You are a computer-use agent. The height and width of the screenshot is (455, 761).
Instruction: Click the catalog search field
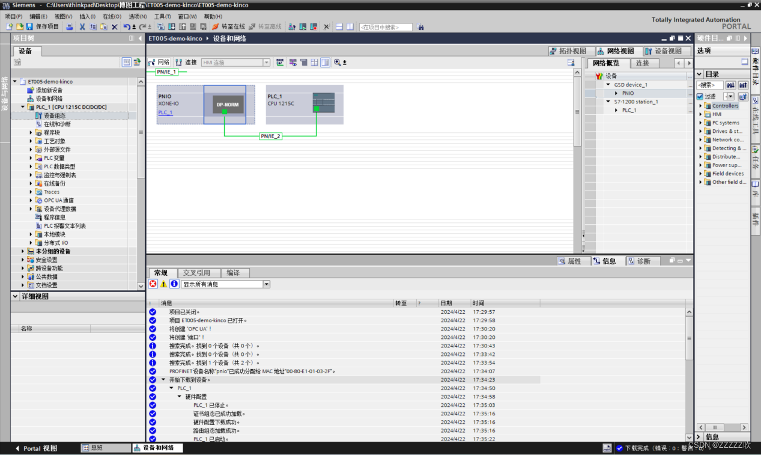click(x=710, y=85)
